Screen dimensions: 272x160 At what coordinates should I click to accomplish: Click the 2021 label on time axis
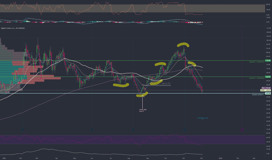point(4,158)
